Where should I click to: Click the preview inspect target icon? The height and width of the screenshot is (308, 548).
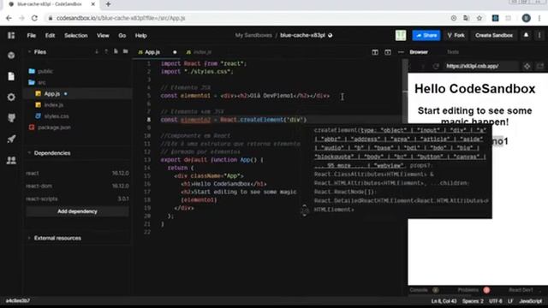pyautogui.click(x=527, y=66)
